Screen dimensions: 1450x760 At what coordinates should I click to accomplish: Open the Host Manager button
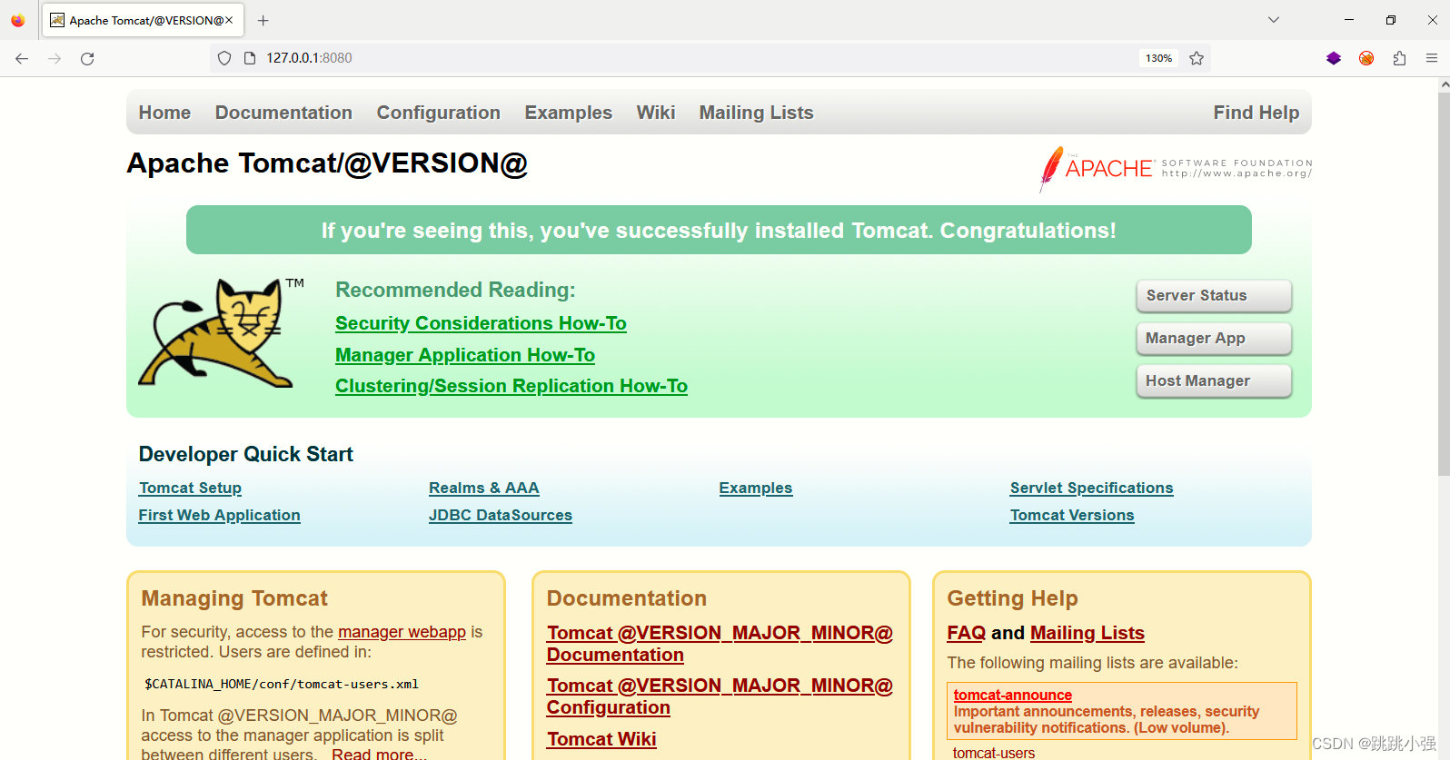(x=1214, y=381)
